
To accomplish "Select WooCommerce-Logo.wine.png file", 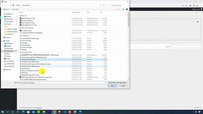I will coord(30,66).
